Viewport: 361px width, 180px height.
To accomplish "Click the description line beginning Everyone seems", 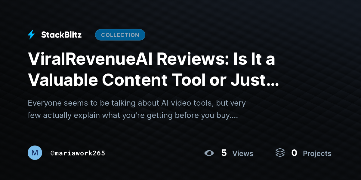I will pyautogui.click(x=137, y=103).
